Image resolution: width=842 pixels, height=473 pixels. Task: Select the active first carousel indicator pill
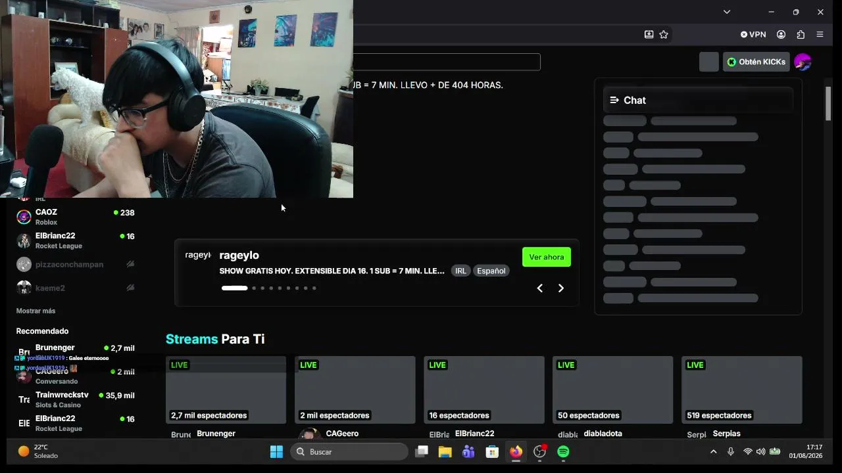(x=235, y=288)
